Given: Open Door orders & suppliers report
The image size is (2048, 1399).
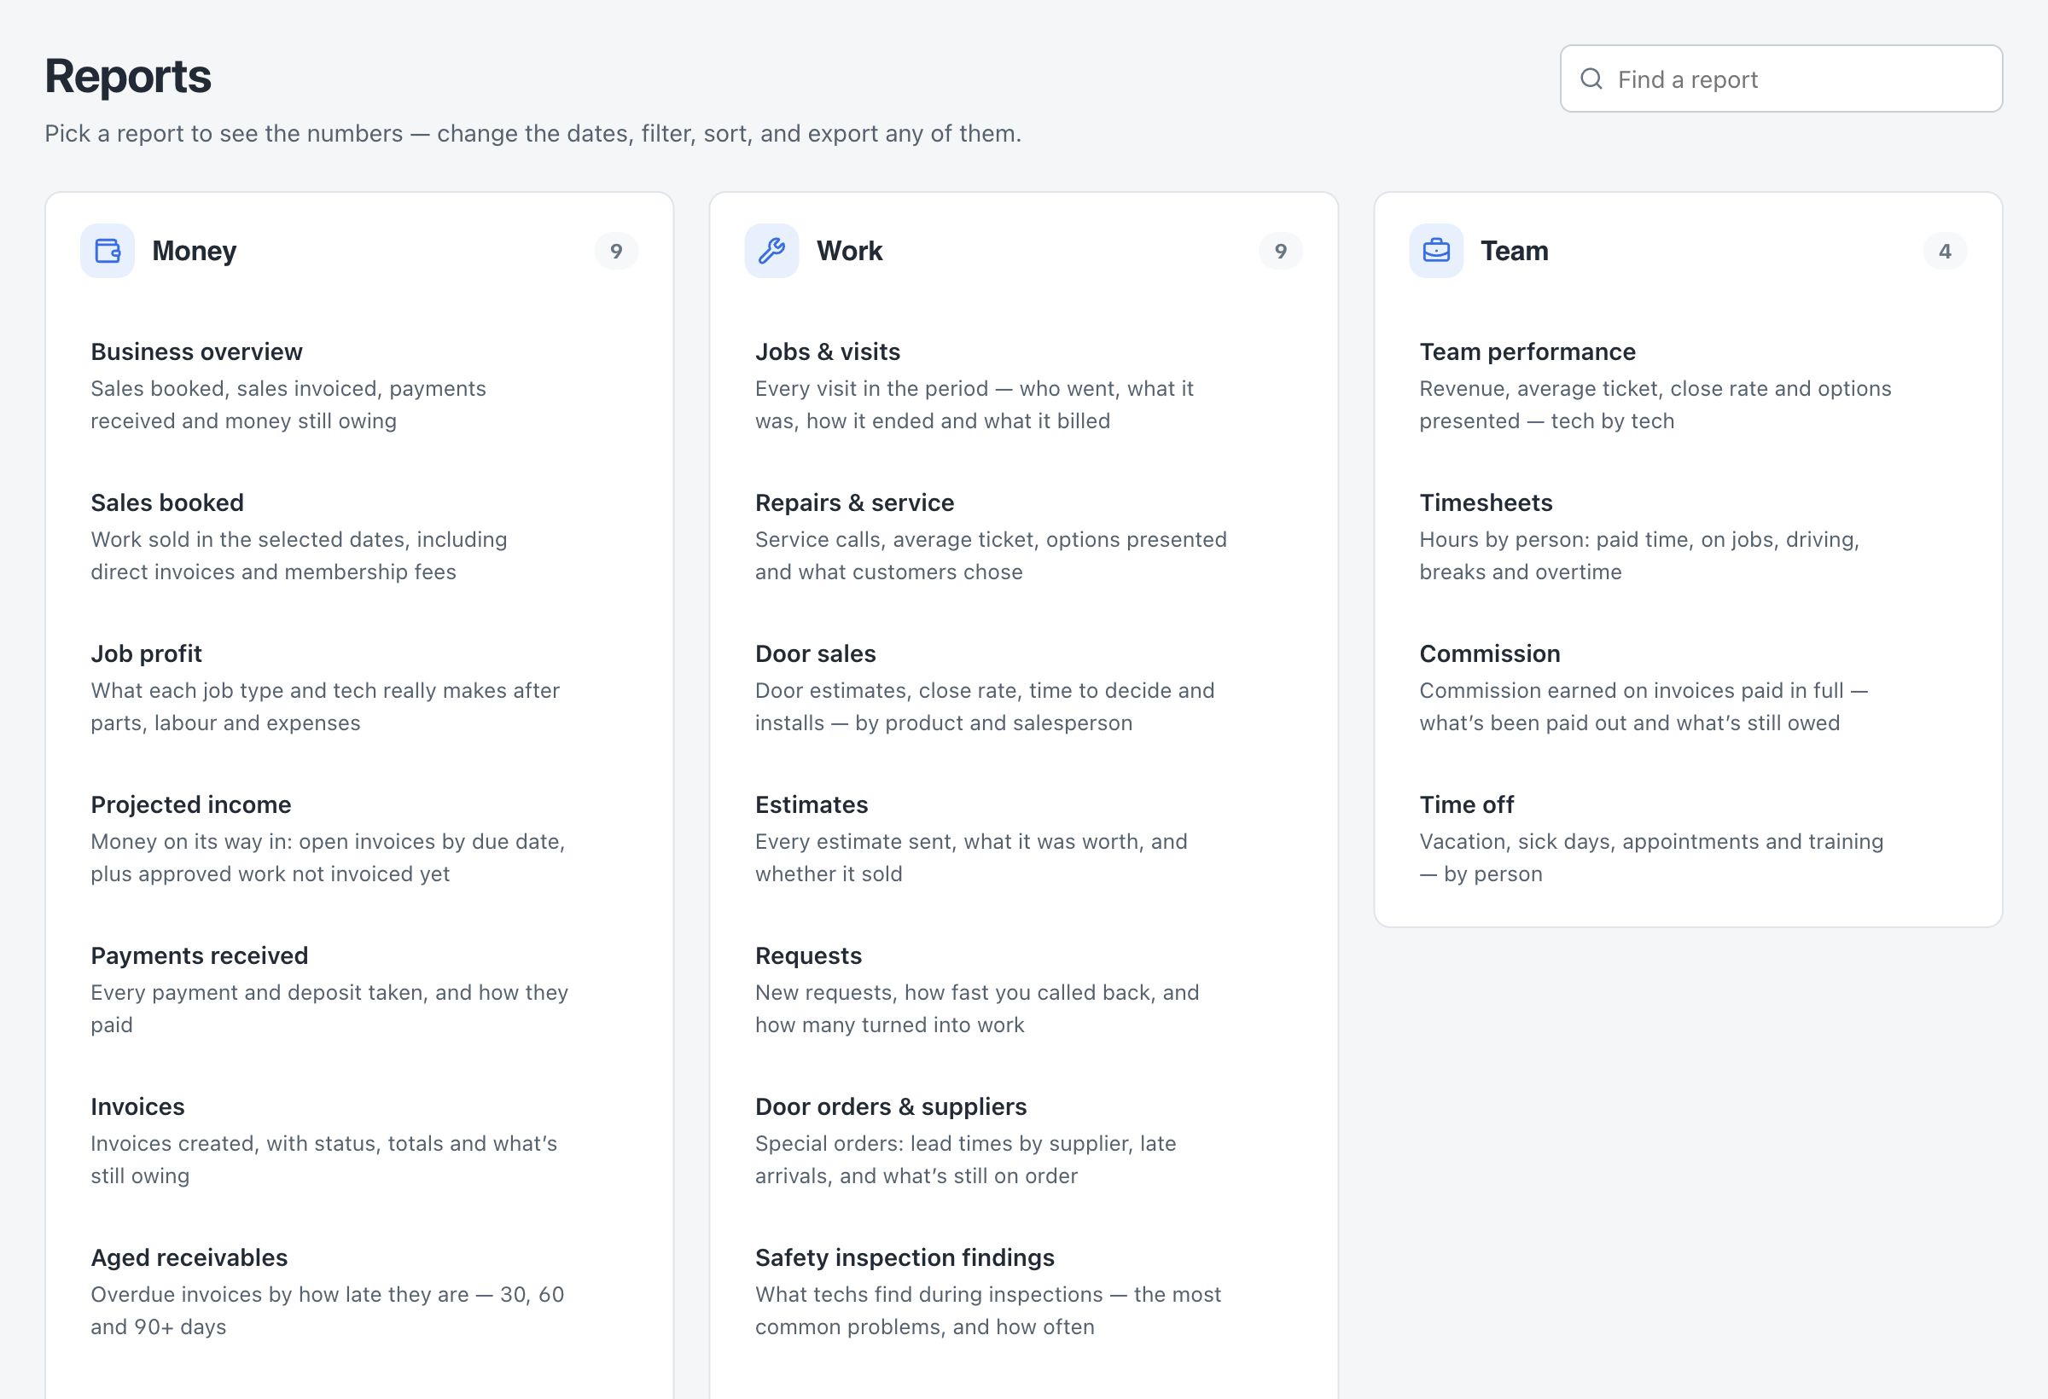Looking at the screenshot, I should pyautogui.click(x=1024, y=1141).
